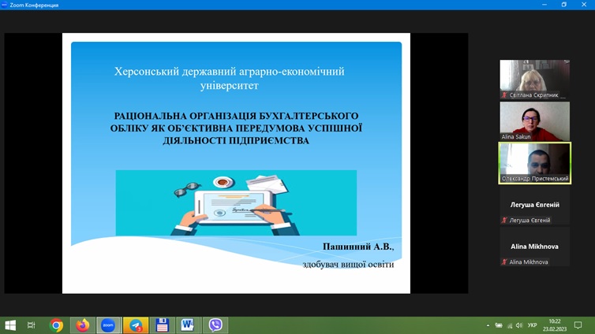Select Alina Sakun's video thumbnail
The image size is (595, 334).
535,121
